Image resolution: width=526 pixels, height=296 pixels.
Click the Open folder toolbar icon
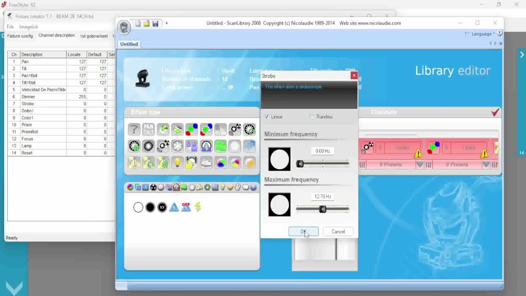click(x=146, y=23)
